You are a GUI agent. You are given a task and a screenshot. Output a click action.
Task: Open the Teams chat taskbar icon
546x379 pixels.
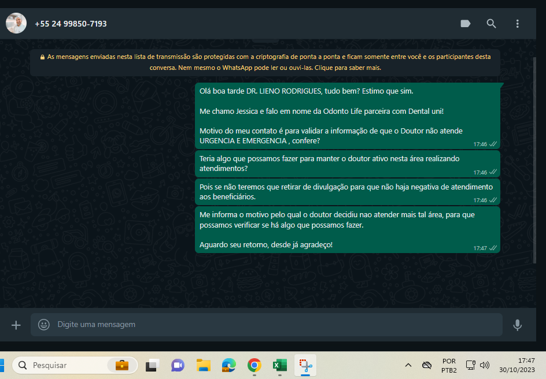coord(178,365)
